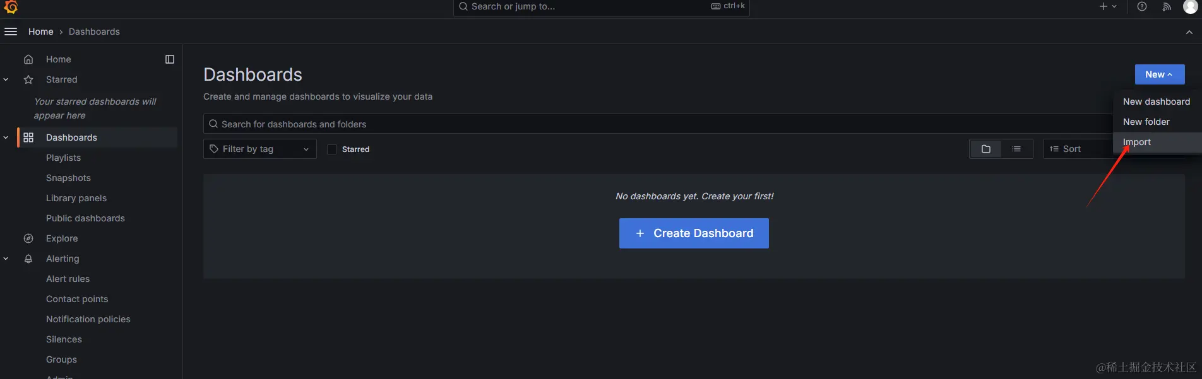The width and height of the screenshot is (1202, 379).
Task: Open Playlists in sidebar
Action: tap(63, 158)
